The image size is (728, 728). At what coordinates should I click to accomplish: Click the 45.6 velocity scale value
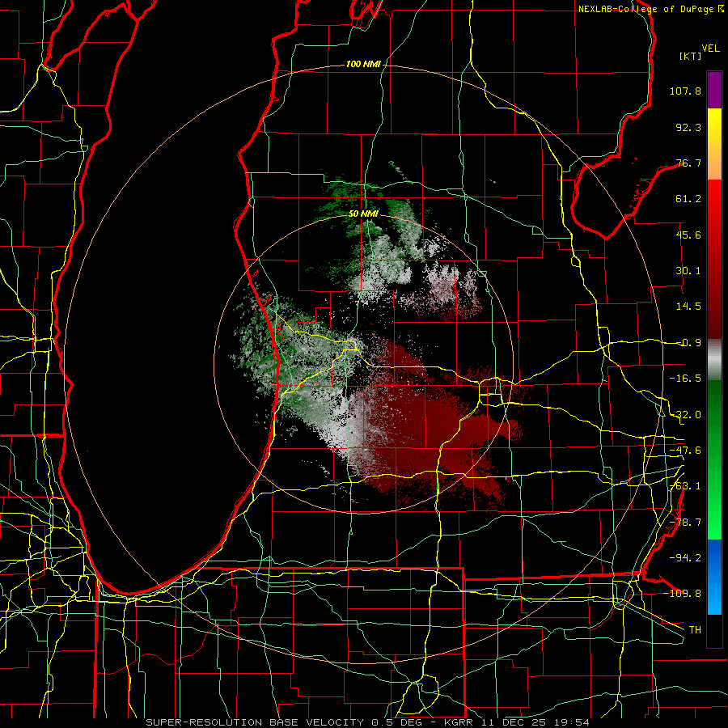point(688,235)
